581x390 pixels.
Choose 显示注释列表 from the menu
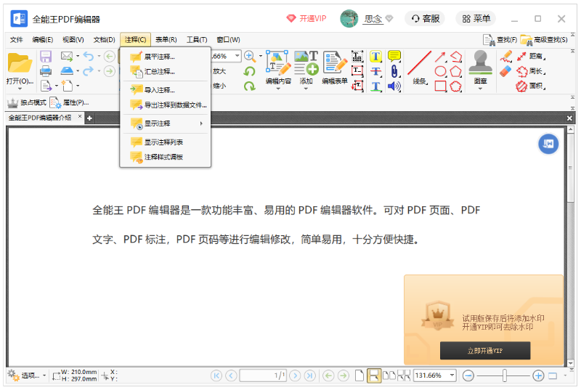pyautogui.click(x=166, y=142)
